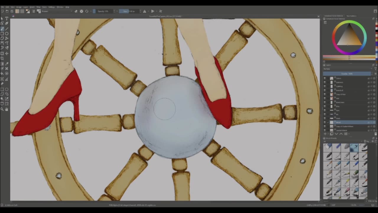Select the Text tool in the toolbox
The width and height of the screenshot is (378, 213).
tap(6, 18)
